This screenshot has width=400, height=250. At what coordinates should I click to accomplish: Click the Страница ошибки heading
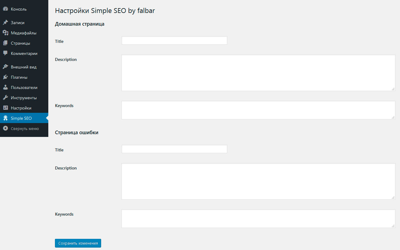click(77, 132)
